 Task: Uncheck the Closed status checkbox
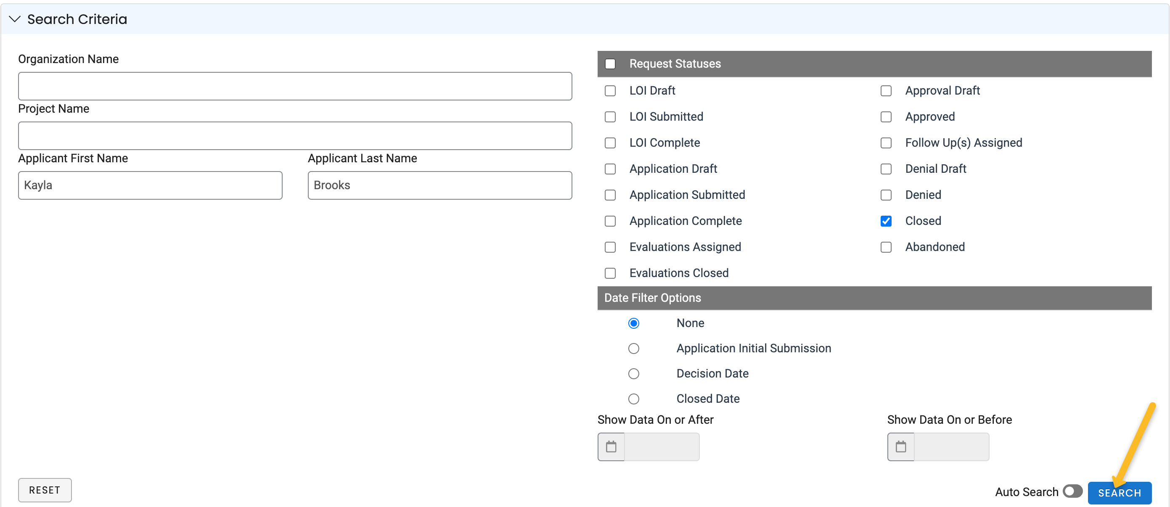click(886, 221)
